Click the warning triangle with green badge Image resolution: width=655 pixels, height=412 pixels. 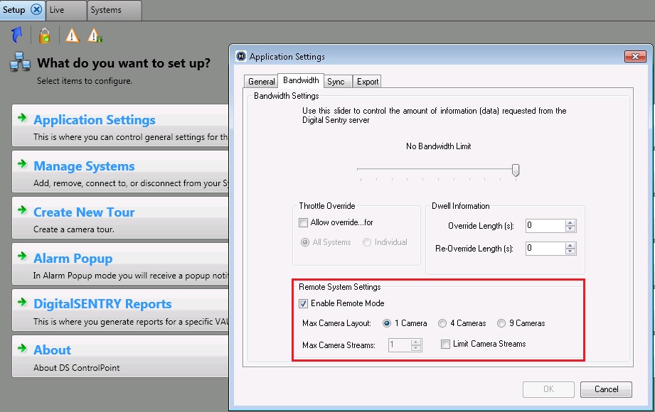coord(95,36)
